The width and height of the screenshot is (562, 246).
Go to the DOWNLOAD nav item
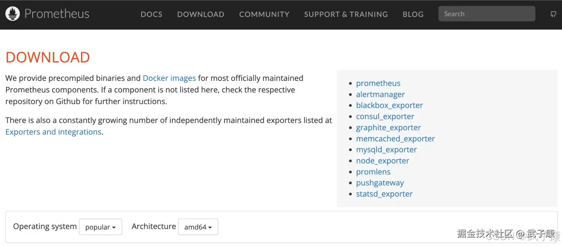point(200,14)
